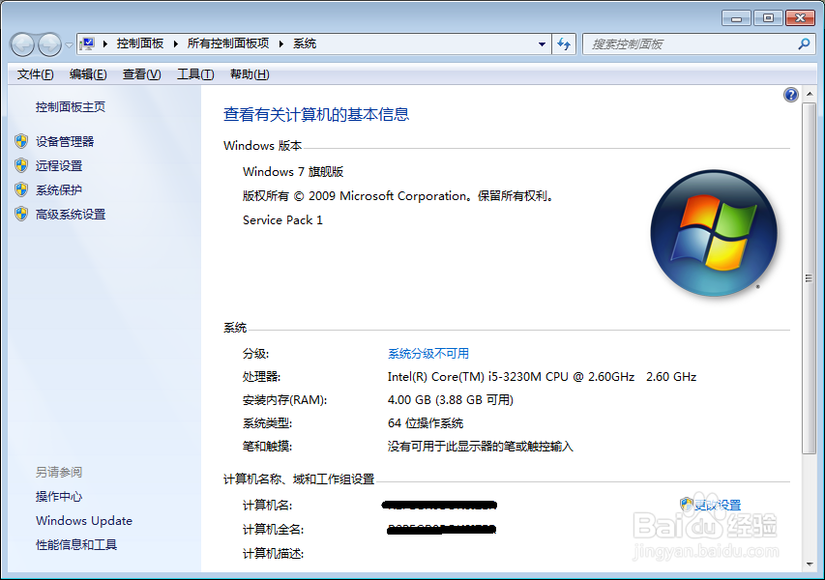Click the Windows 7 旗舰版 text
This screenshot has width=825, height=580.
click(x=293, y=172)
